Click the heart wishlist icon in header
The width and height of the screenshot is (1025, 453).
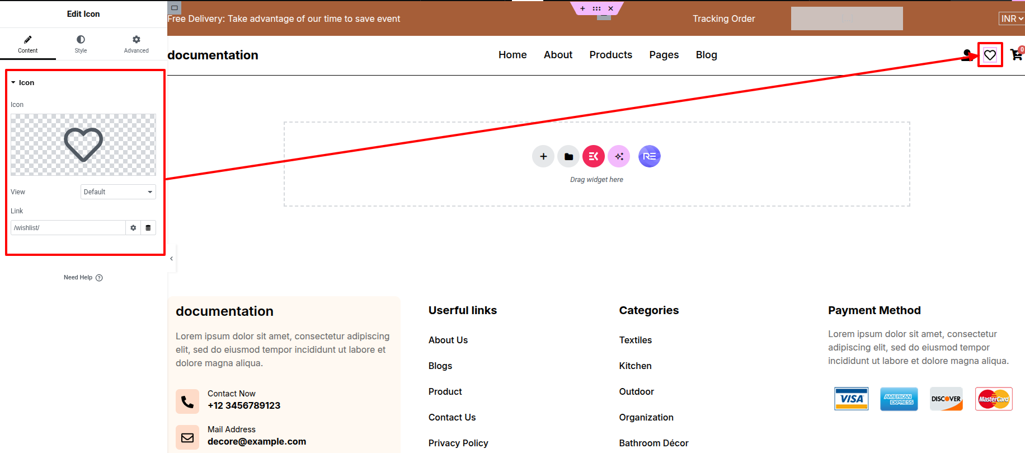pos(990,55)
